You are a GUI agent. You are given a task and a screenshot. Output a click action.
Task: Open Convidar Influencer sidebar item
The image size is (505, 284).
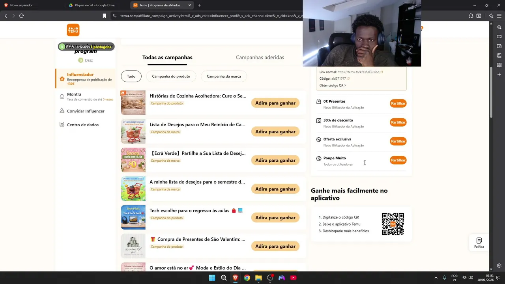coord(86,111)
